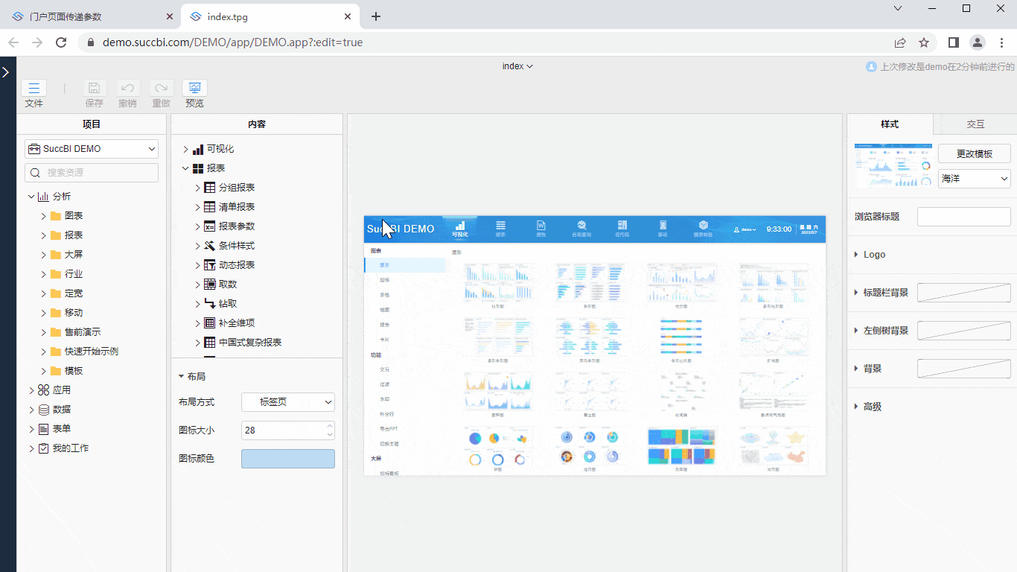
Task: Expand the Logo section
Action: (874, 255)
